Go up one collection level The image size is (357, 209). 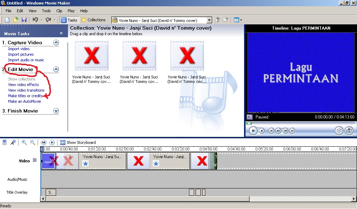tap(218, 20)
